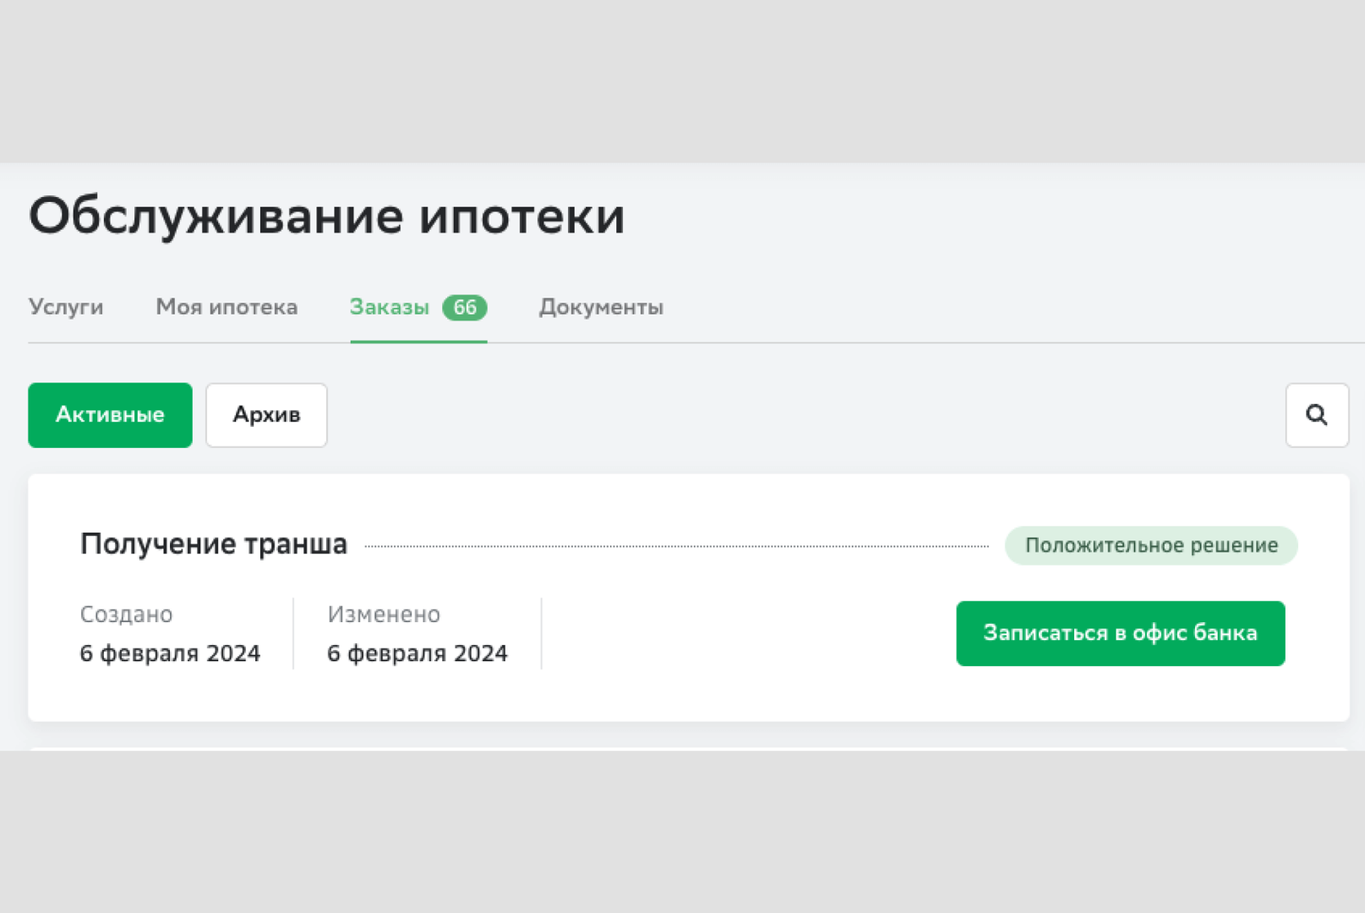Click the Изменено date 6 февраля 2024
Screen dimensions: 1365x913
tap(418, 653)
